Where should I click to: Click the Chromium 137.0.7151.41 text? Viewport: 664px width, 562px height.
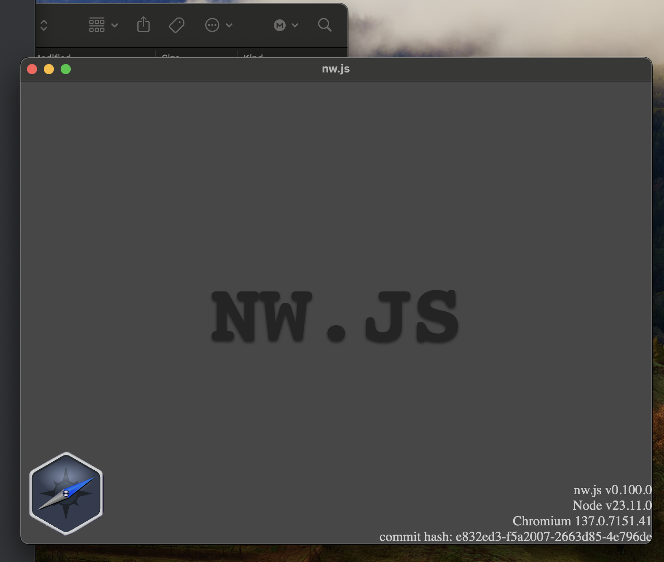tap(582, 521)
